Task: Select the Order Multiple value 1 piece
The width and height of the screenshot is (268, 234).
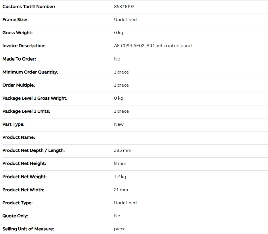Action: click(121, 85)
